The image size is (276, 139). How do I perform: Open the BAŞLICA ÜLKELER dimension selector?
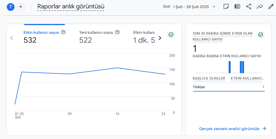209,78
